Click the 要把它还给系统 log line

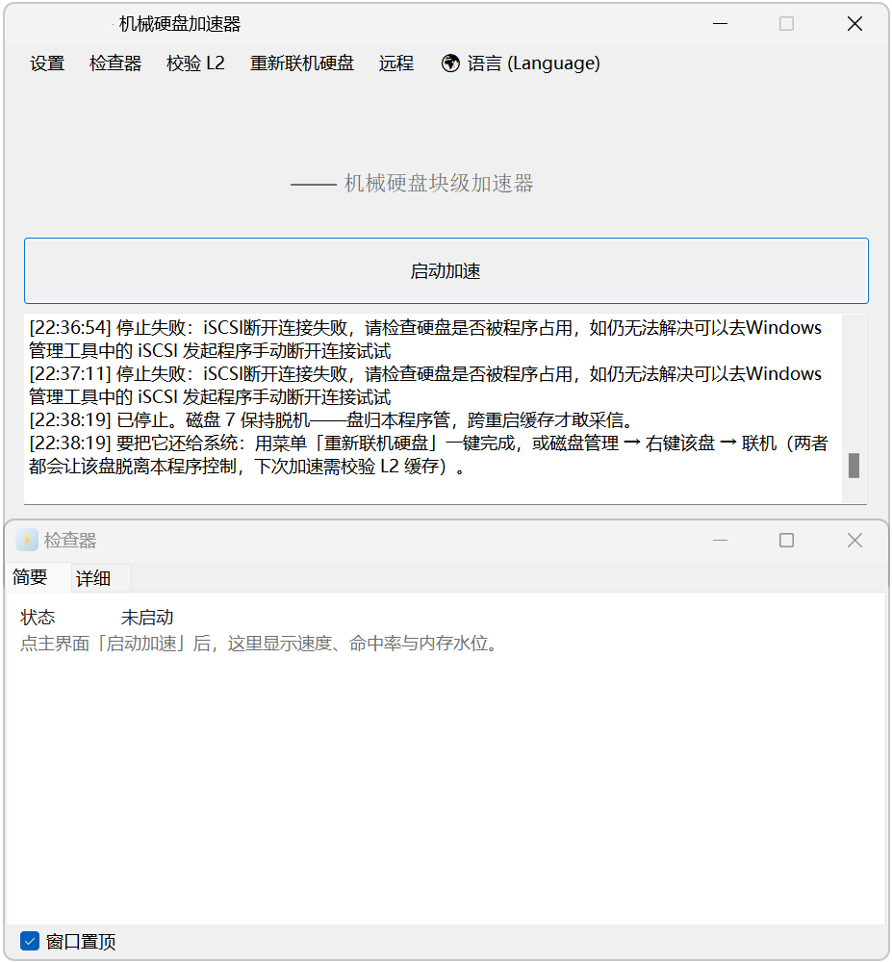428,455
